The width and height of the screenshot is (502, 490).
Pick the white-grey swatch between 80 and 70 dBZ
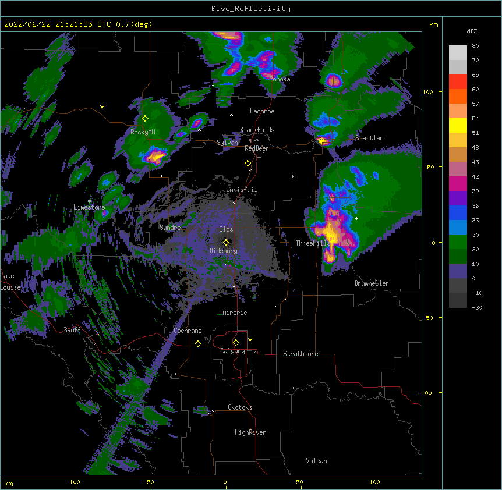(458, 53)
